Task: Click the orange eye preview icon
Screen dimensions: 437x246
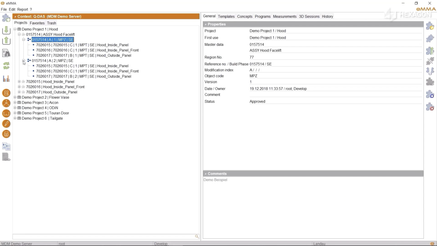Action: click(x=6, y=134)
